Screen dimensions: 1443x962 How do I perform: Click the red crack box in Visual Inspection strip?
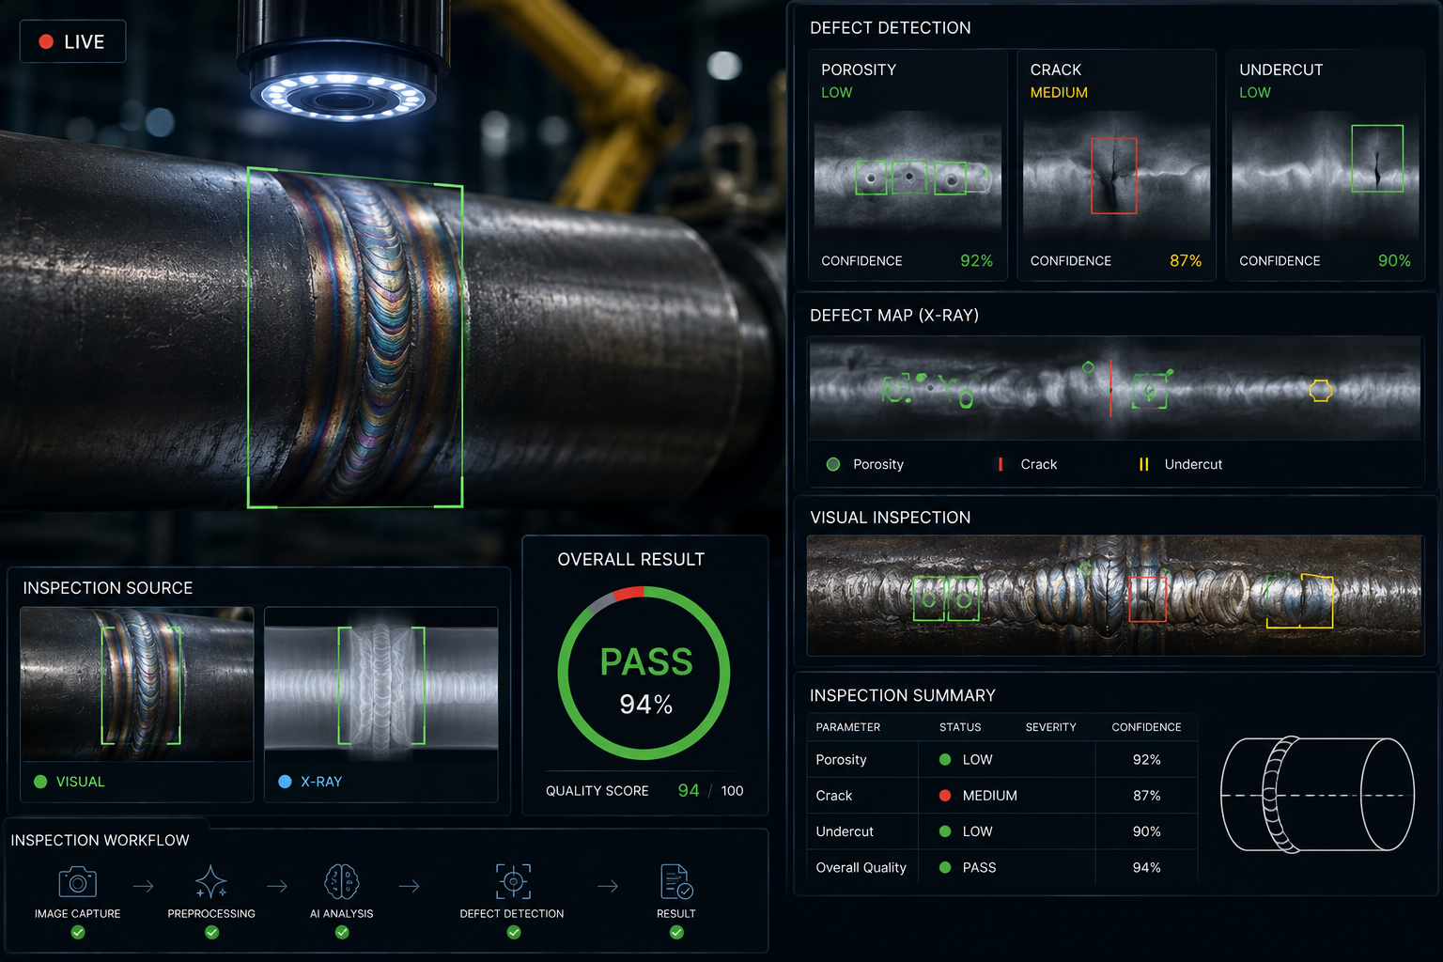(x=1147, y=598)
